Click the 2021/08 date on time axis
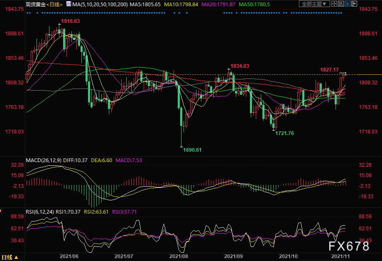This screenshot has width=382, height=261. pos(179,256)
